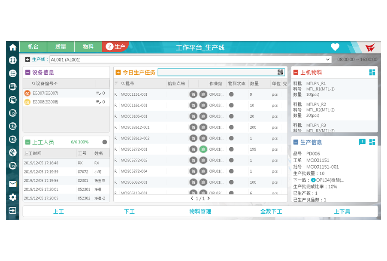Screen dimensions: 387x261
Task: Click the 6/6 100% attendance text
Action: tap(79, 142)
